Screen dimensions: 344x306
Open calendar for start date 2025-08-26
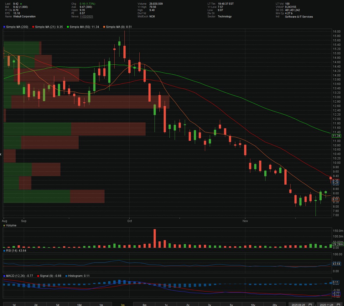tap(310, 305)
